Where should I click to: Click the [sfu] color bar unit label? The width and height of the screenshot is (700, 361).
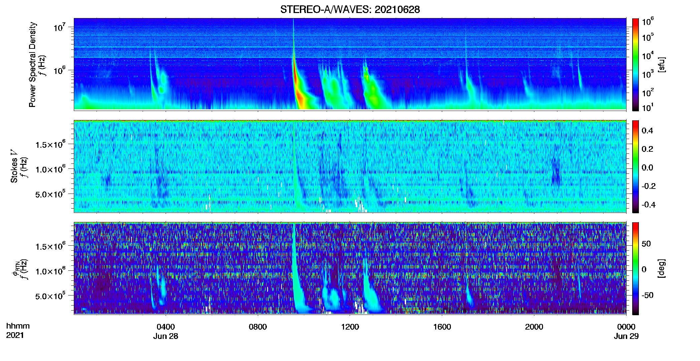tap(661, 65)
